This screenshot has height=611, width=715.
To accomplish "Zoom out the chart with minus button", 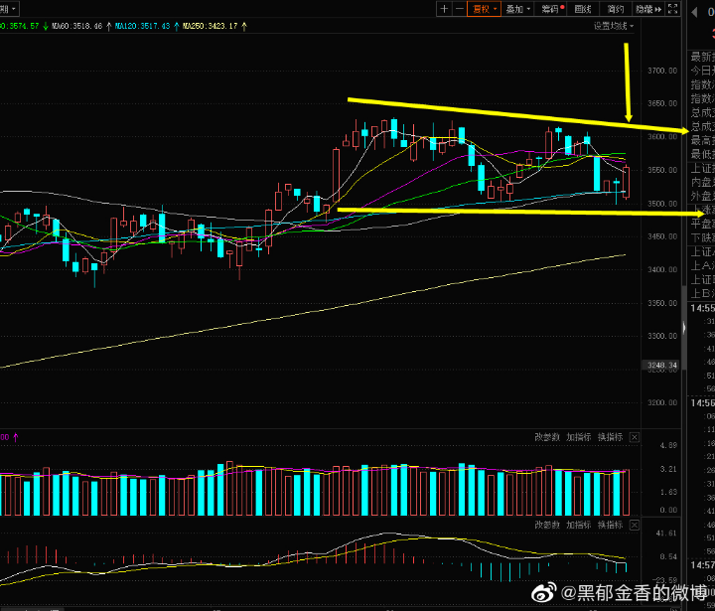I will (460, 9).
